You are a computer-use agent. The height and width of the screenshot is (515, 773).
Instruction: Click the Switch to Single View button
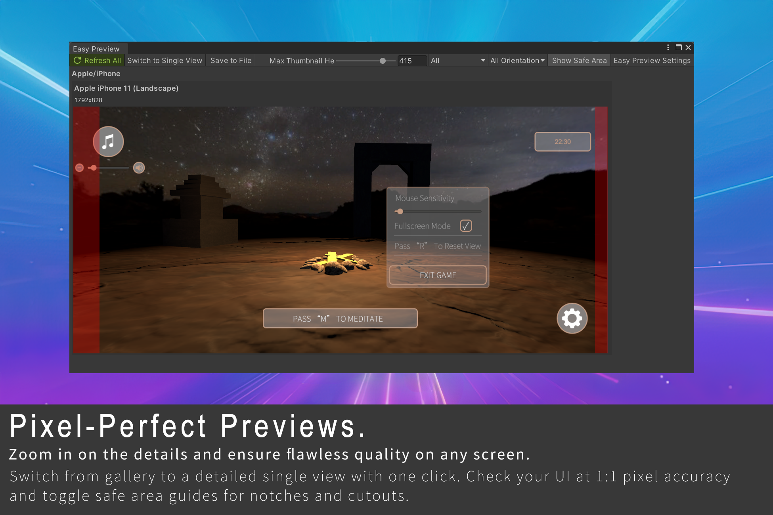click(x=165, y=60)
